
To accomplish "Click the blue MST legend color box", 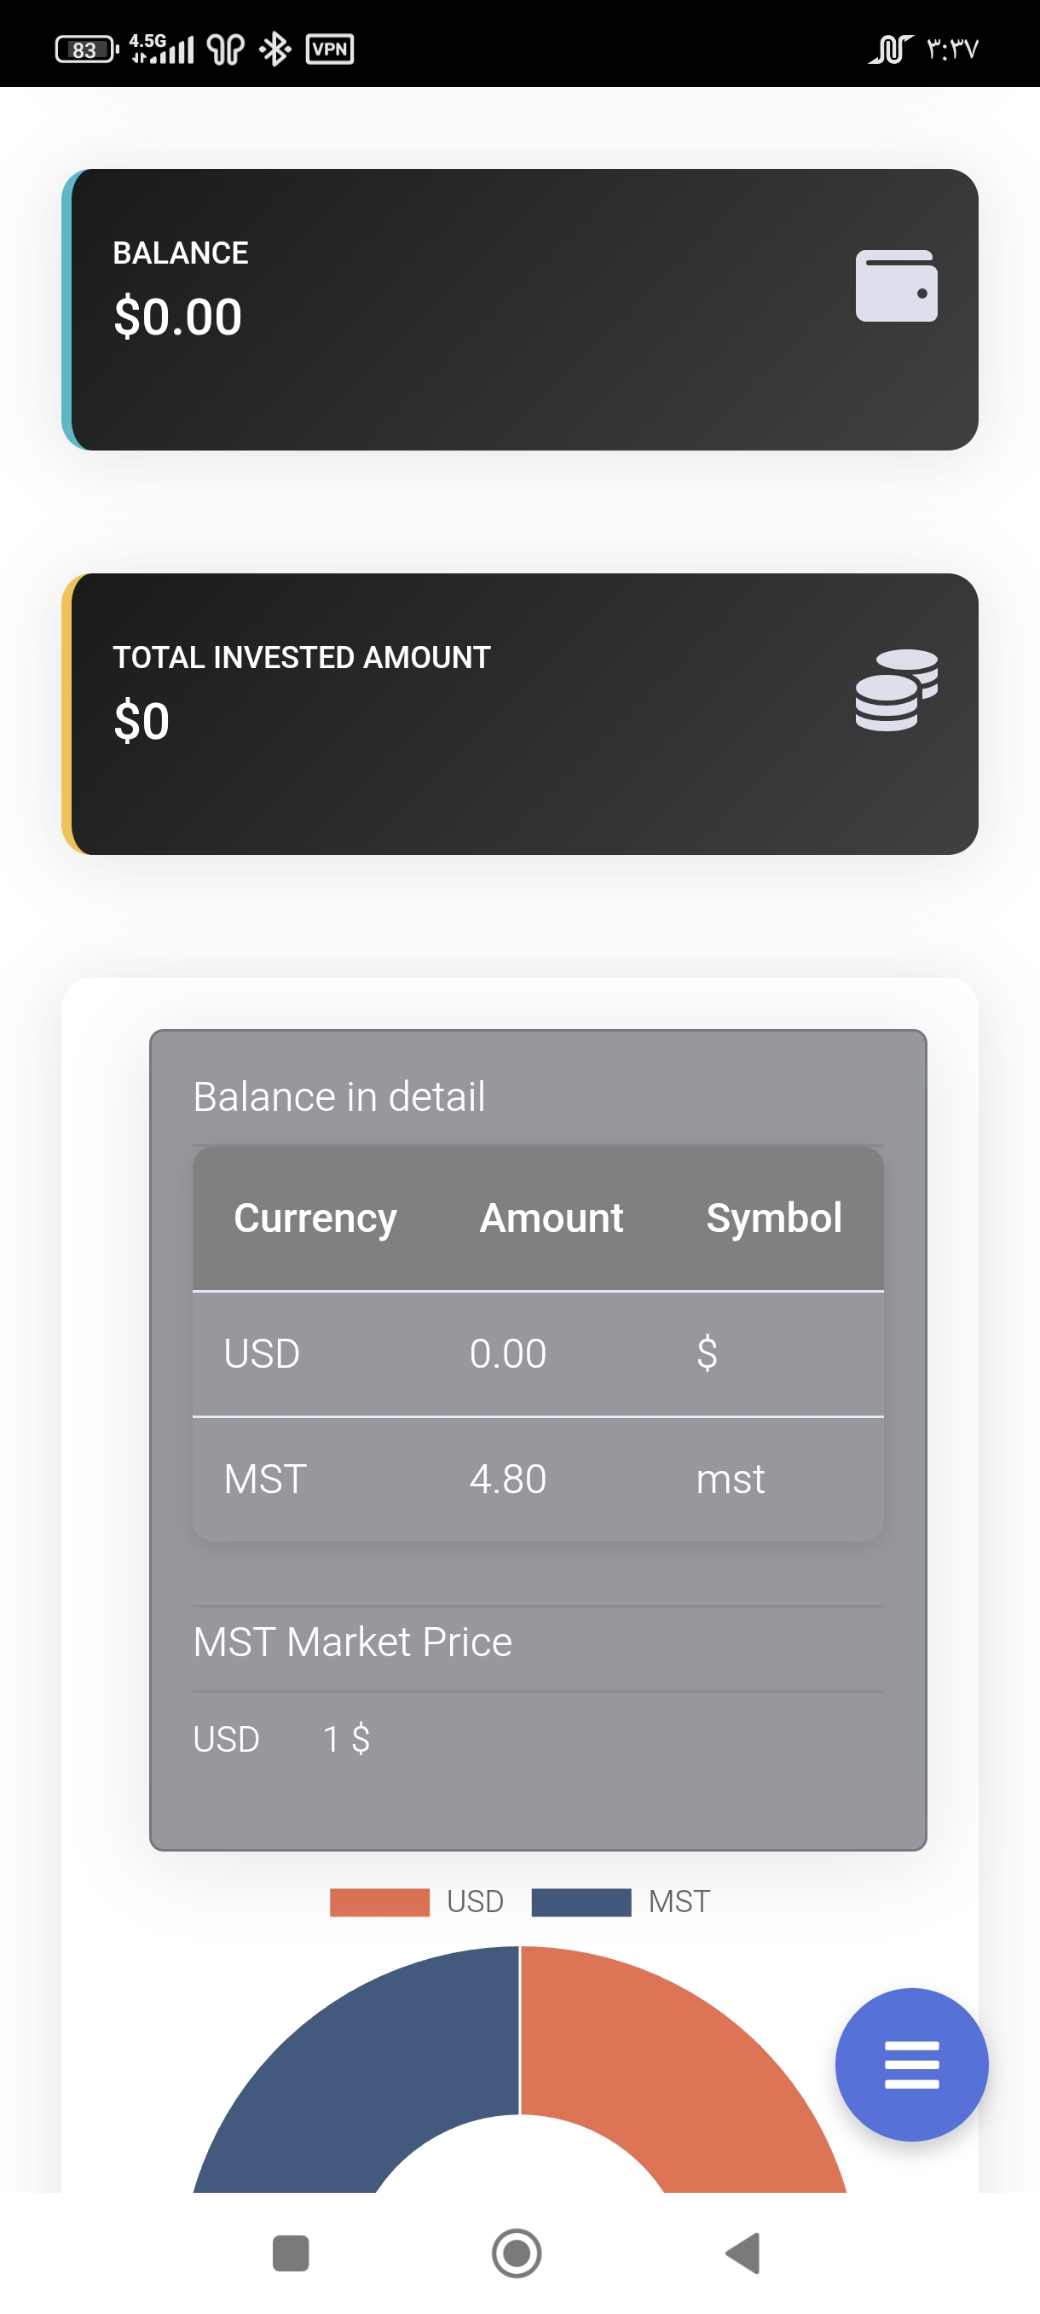I will [581, 1903].
